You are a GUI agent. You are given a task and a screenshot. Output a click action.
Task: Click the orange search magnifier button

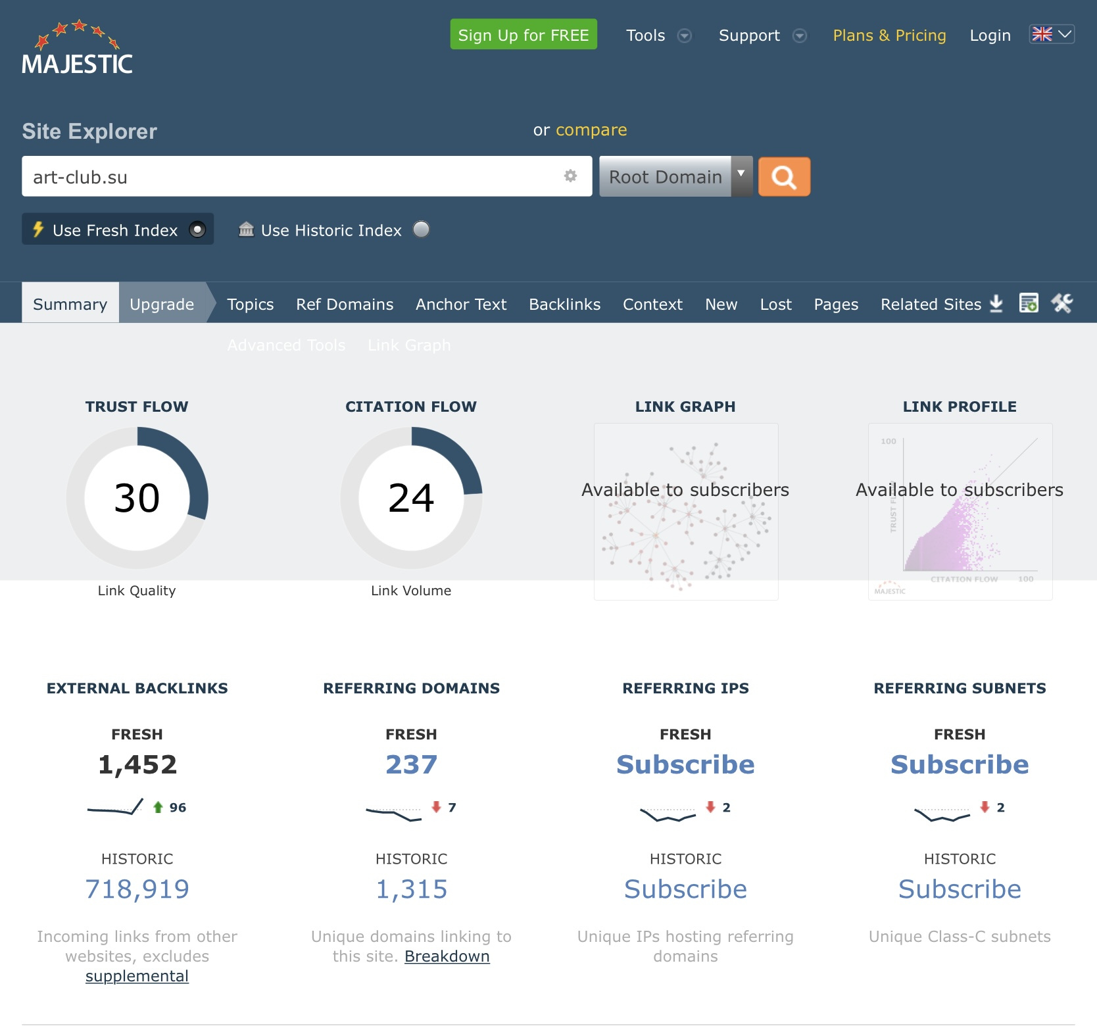point(784,176)
